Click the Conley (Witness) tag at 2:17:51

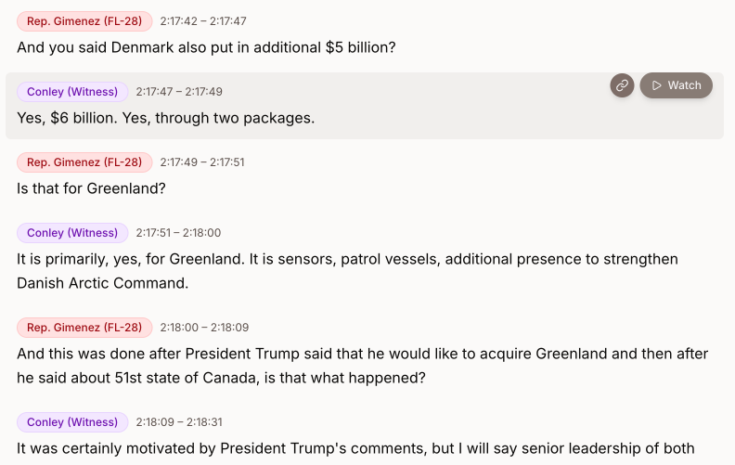coord(72,233)
